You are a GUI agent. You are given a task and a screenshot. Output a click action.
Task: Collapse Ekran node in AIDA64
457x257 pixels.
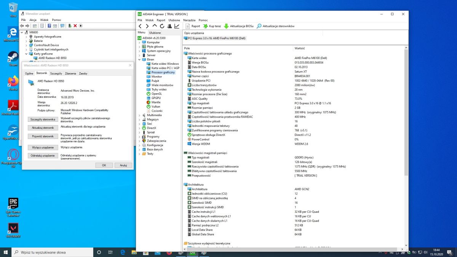click(x=139, y=59)
